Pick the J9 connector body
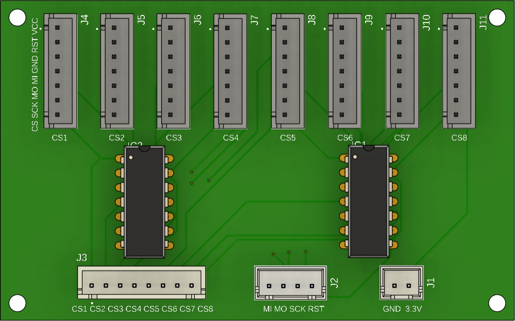The image size is (515, 321). [345, 71]
